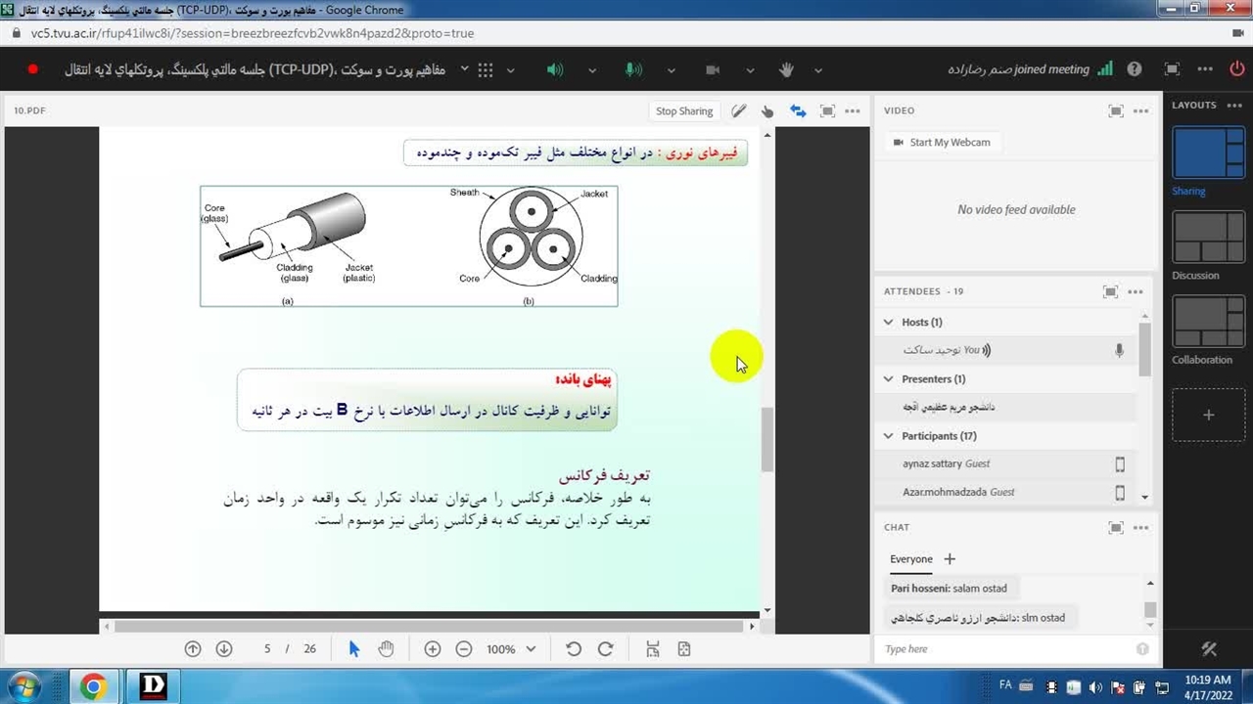The width and height of the screenshot is (1253, 704).
Task: Zoom in on the shared document
Action: pos(433,649)
